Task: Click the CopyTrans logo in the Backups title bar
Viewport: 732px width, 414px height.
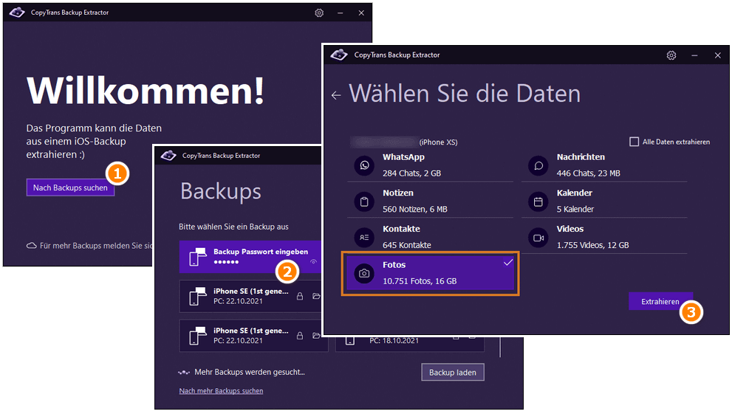Action: [x=168, y=155]
